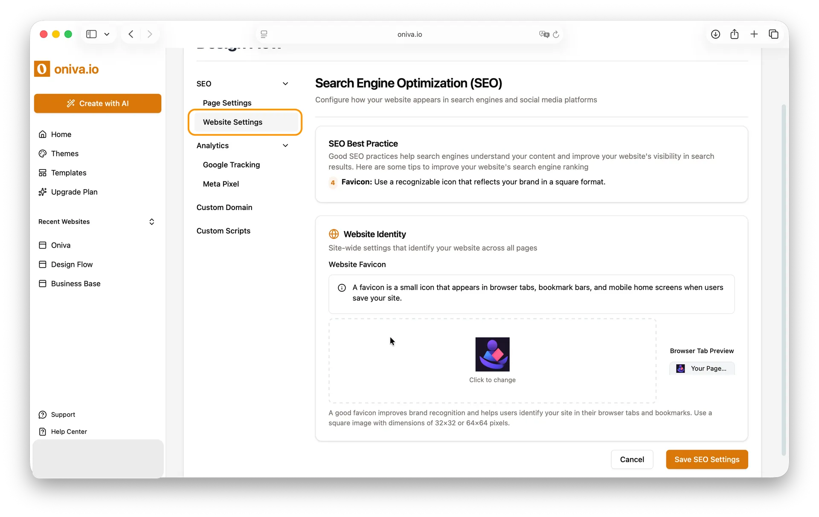Click the sort icon beside Recent Websites
The image size is (819, 517).
pos(152,222)
